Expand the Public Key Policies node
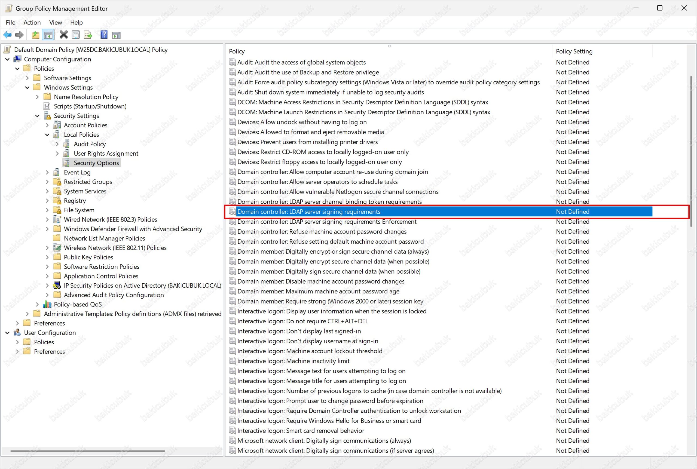697x469 pixels. pos(47,257)
